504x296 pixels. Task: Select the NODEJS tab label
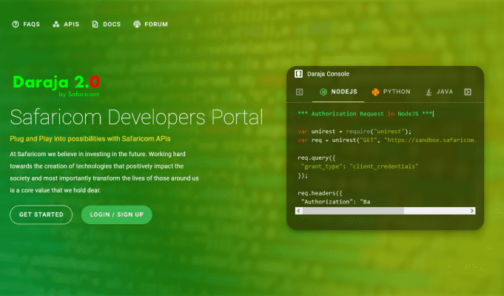pos(344,92)
